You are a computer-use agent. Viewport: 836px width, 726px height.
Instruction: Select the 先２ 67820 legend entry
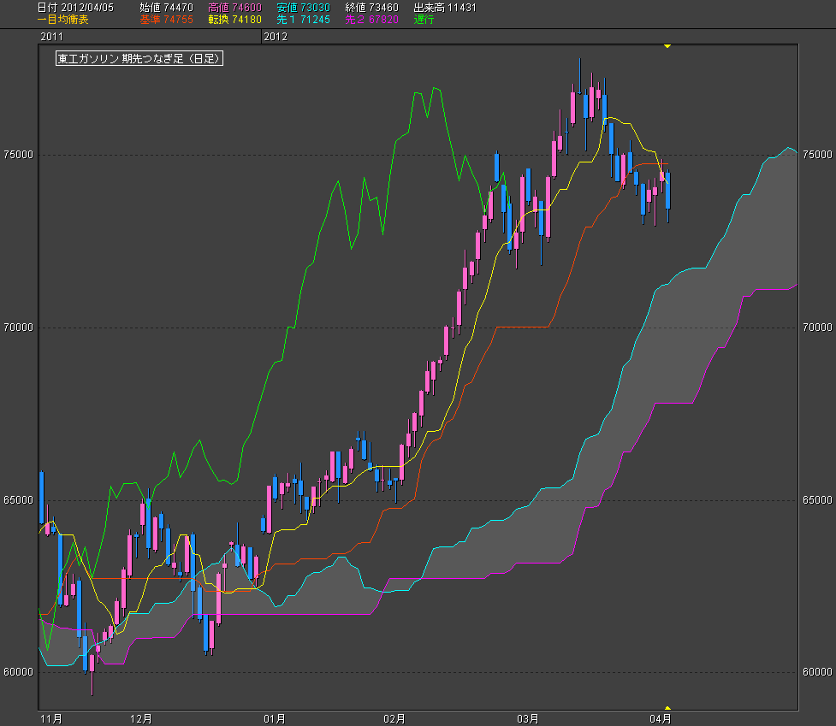click(372, 19)
